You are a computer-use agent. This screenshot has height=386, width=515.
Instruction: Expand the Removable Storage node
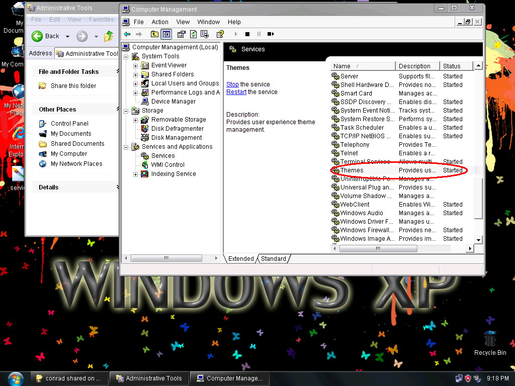point(135,120)
